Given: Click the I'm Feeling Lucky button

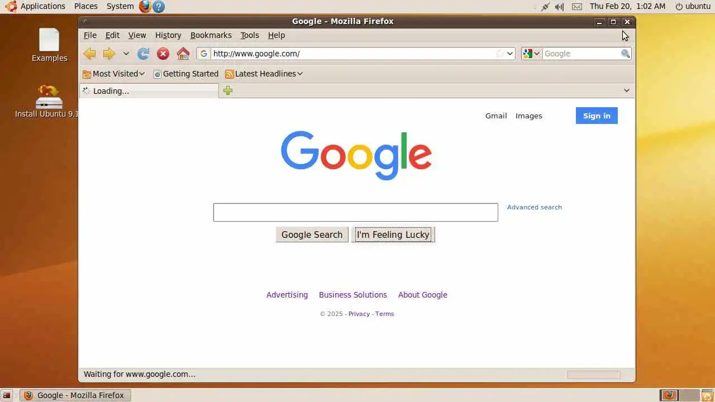Looking at the screenshot, I should (393, 234).
